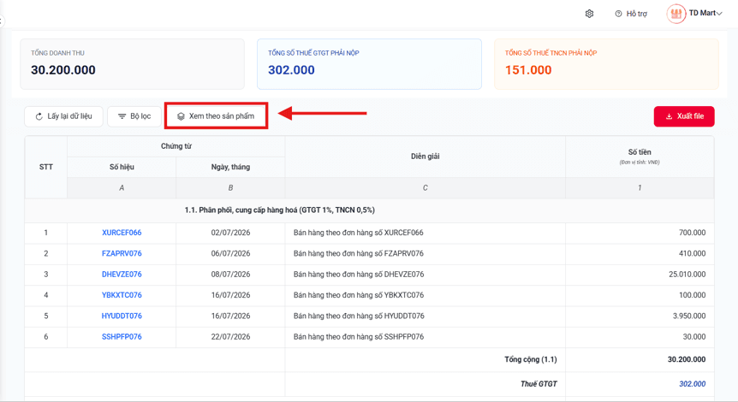Open the settings gear icon

589,14
